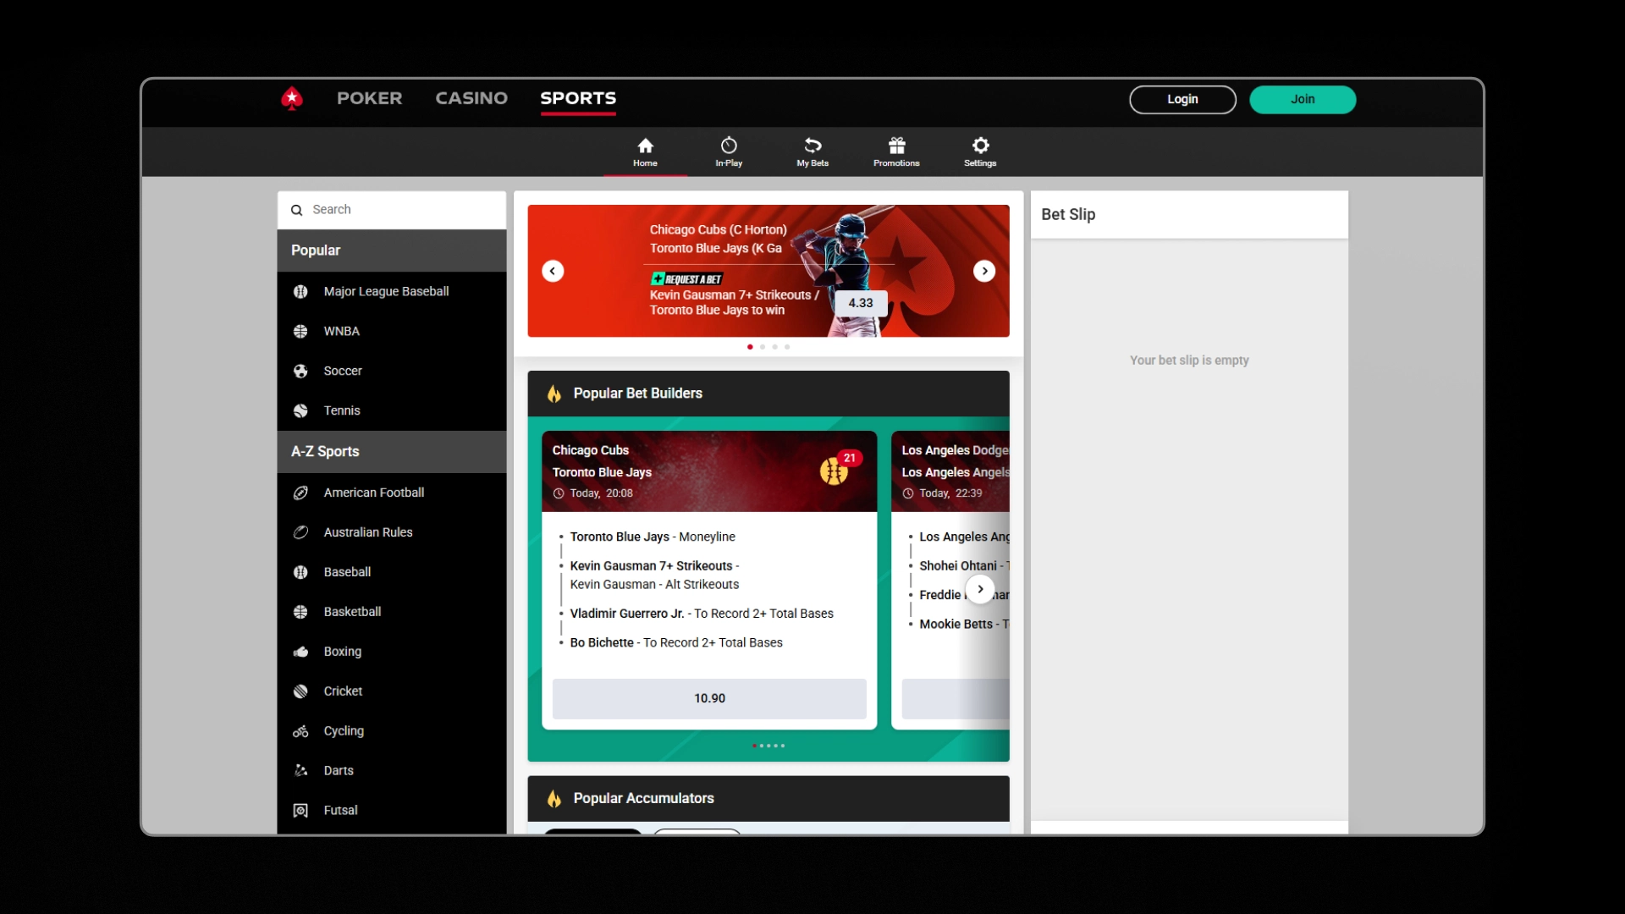Click the Baseball sidebar icon
This screenshot has height=914, width=1625.
[x=300, y=572]
